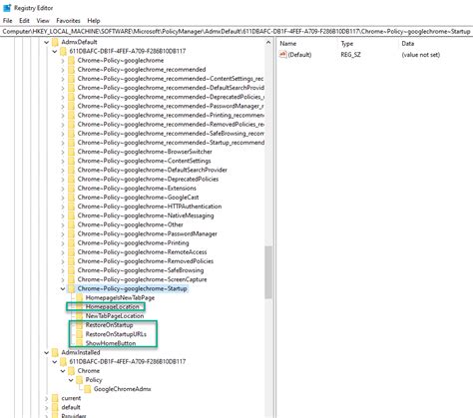Viewport: 473px width, 418px height.
Task: Select folder icon of googlechrome~DeprecatedPolicies
Action: tap(71, 180)
